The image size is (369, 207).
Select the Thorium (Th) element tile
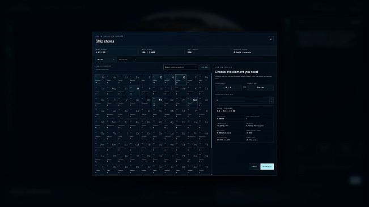pyautogui.click(x=203, y=170)
